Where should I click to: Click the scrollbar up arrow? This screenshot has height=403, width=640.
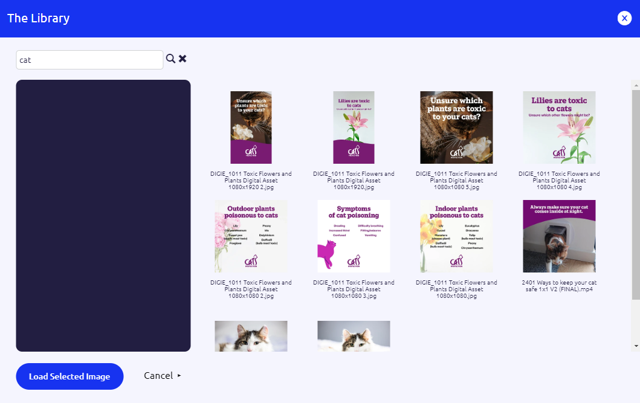(x=635, y=85)
